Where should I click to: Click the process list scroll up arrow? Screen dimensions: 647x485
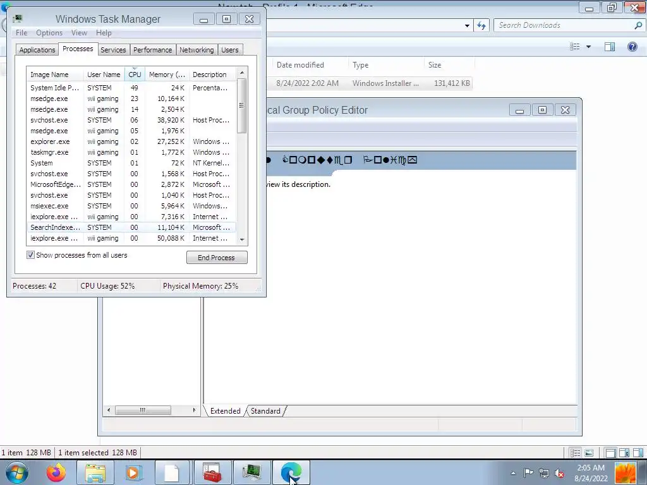tap(242, 73)
